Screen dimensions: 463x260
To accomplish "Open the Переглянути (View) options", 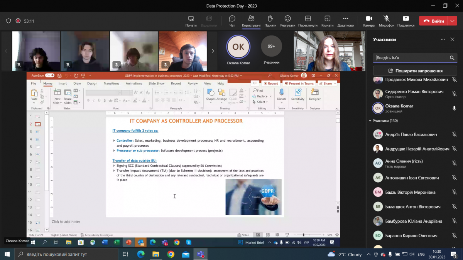I will pyautogui.click(x=308, y=21).
